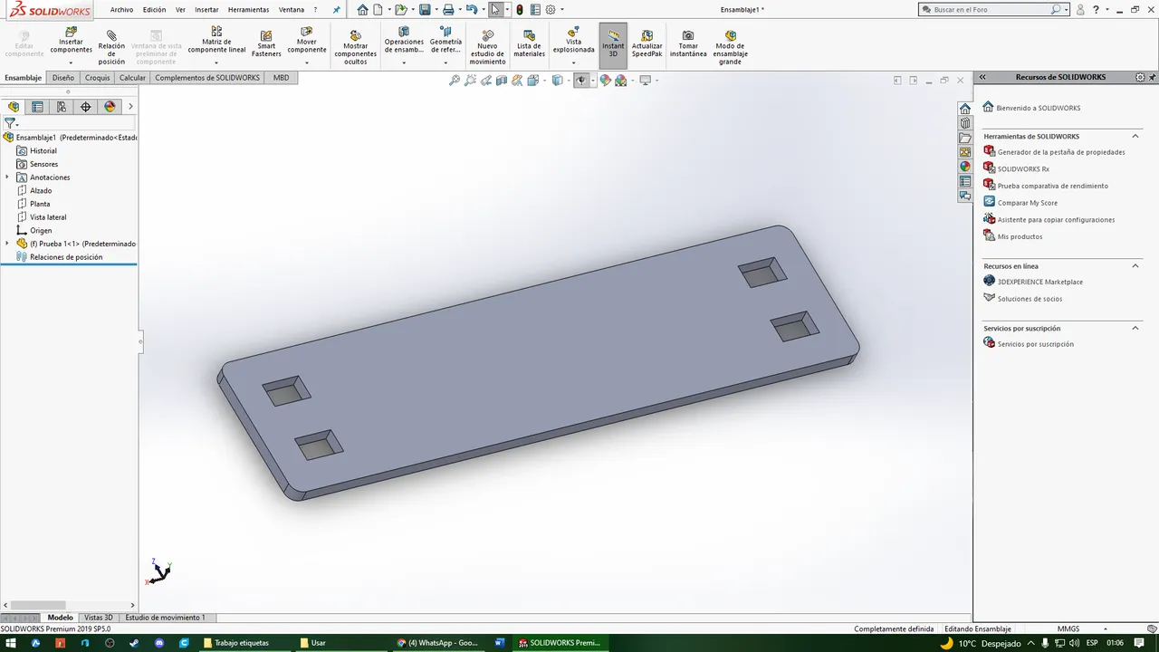Click Actualizar SpeedPak

tap(647, 43)
